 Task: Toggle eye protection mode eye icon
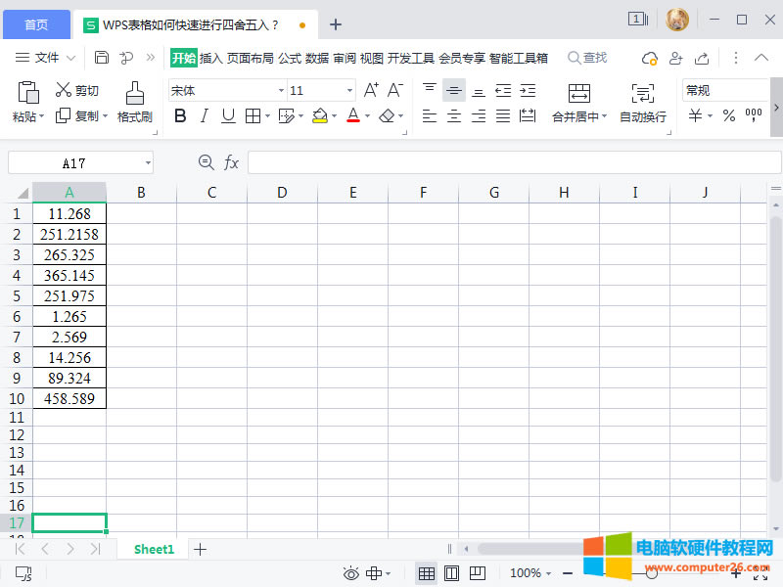350,573
